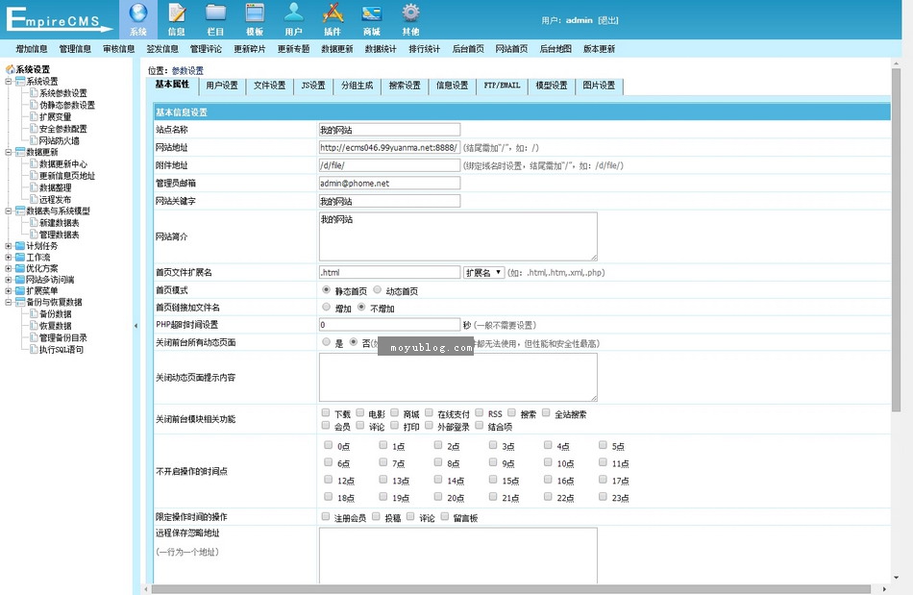Click the page's vertical scrollbar thumb
913x595 pixels.
point(896,241)
